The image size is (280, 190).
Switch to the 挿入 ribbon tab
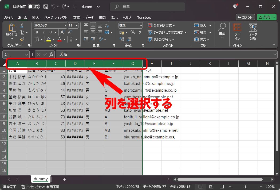tap(35, 17)
